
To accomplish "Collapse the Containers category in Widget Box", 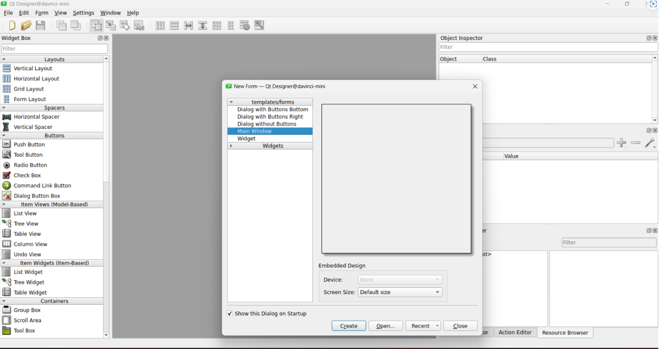I will click(4, 301).
